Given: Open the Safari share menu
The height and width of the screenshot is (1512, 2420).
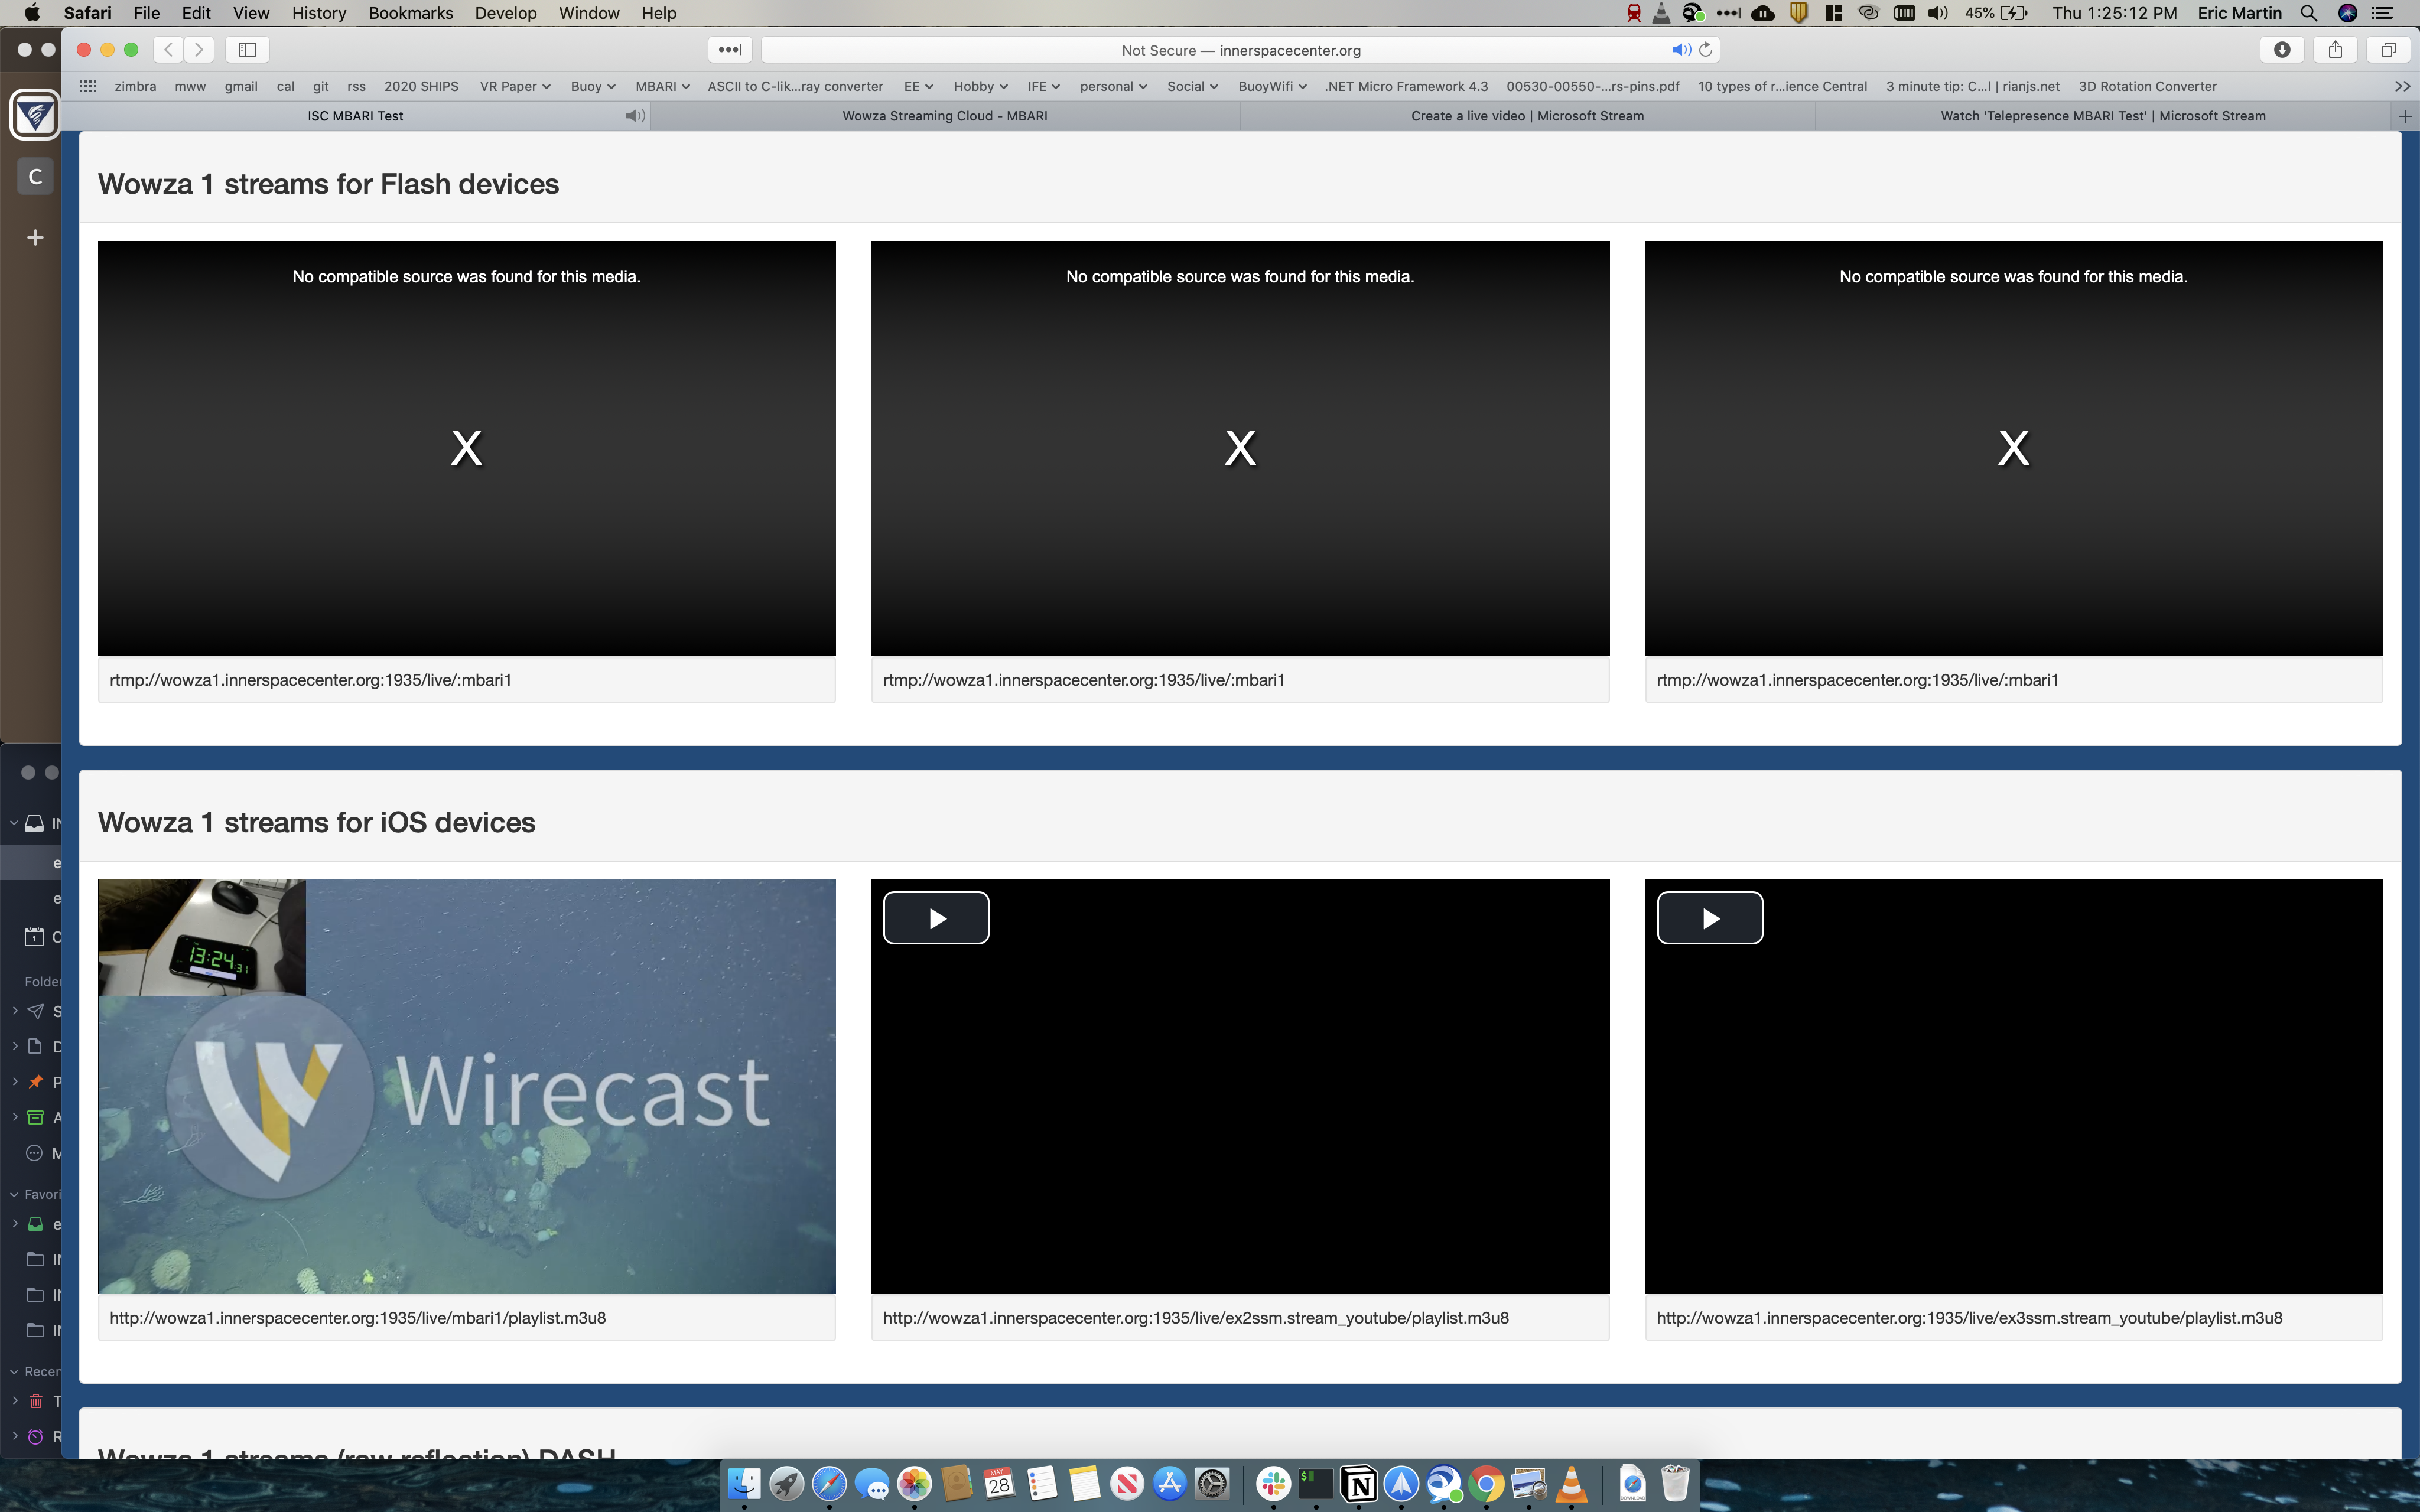Looking at the screenshot, I should pos(2335,49).
